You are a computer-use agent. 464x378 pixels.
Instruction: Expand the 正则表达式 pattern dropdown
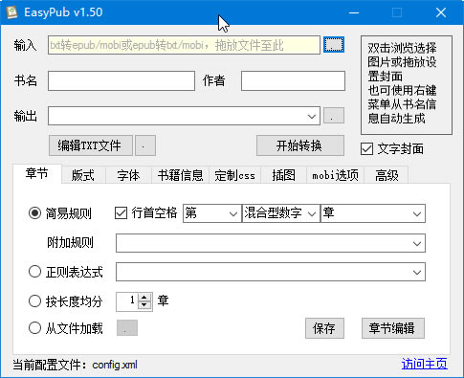click(417, 272)
